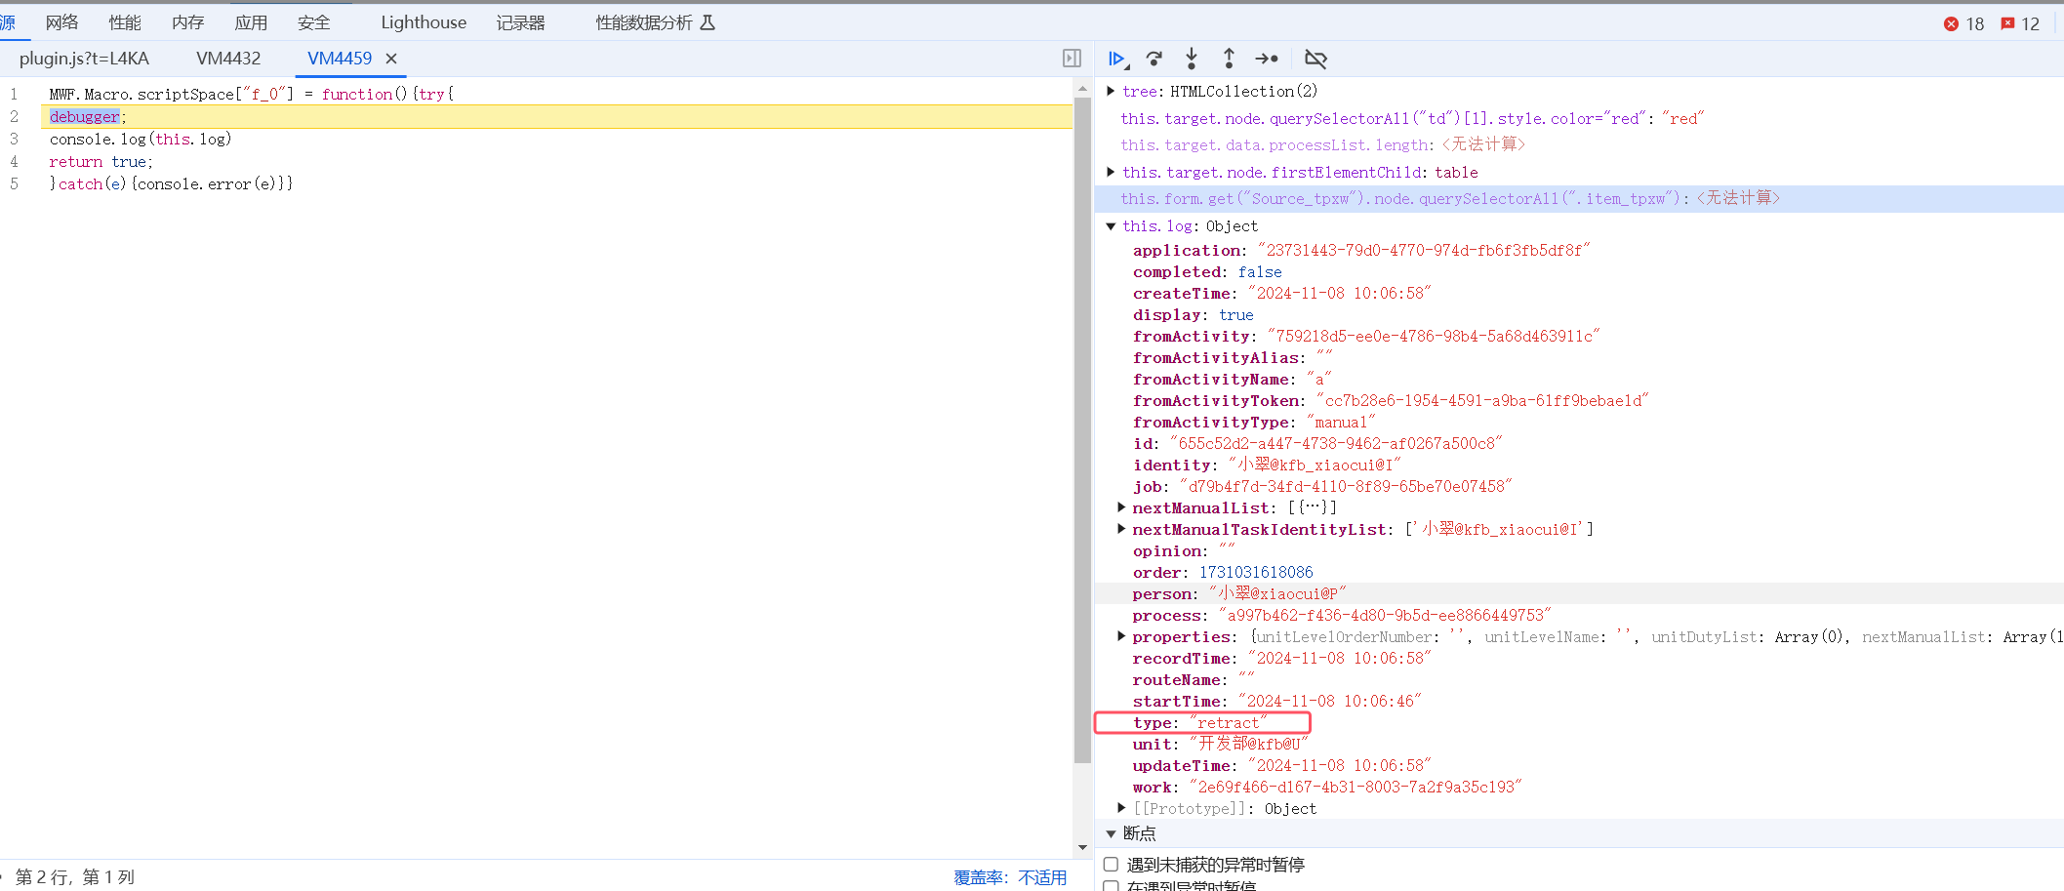Expand the properties object entry
Viewport: 2064px width, 891px height.
click(x=1121, y=636)
